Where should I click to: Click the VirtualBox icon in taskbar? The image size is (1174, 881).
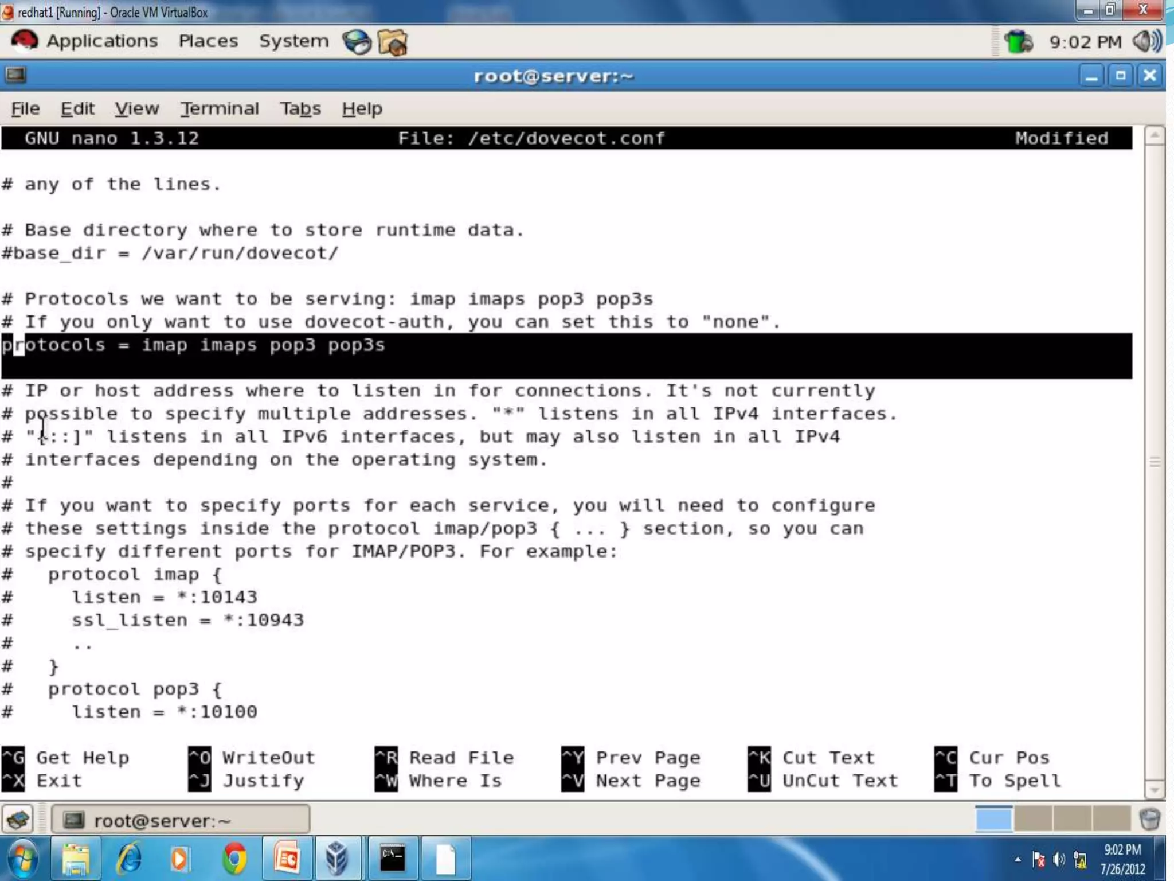click(337, 859)
